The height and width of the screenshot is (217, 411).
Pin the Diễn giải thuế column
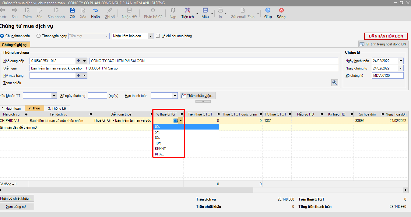(151, 114)
